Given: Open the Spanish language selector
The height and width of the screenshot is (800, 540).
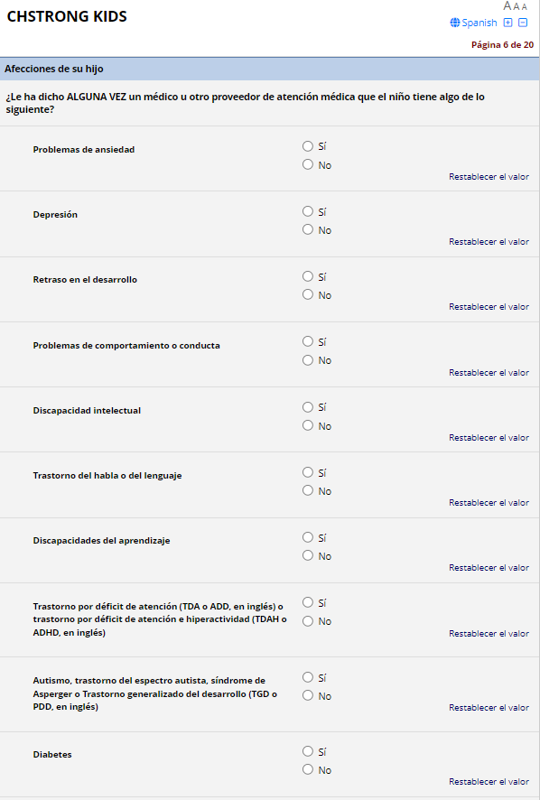Looking at the screenshot, I should click(x=479, y=23).
